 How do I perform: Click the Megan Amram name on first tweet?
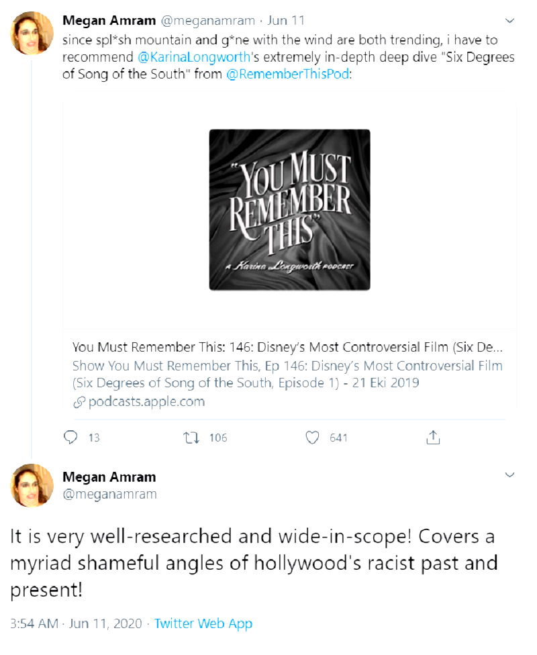109,20
